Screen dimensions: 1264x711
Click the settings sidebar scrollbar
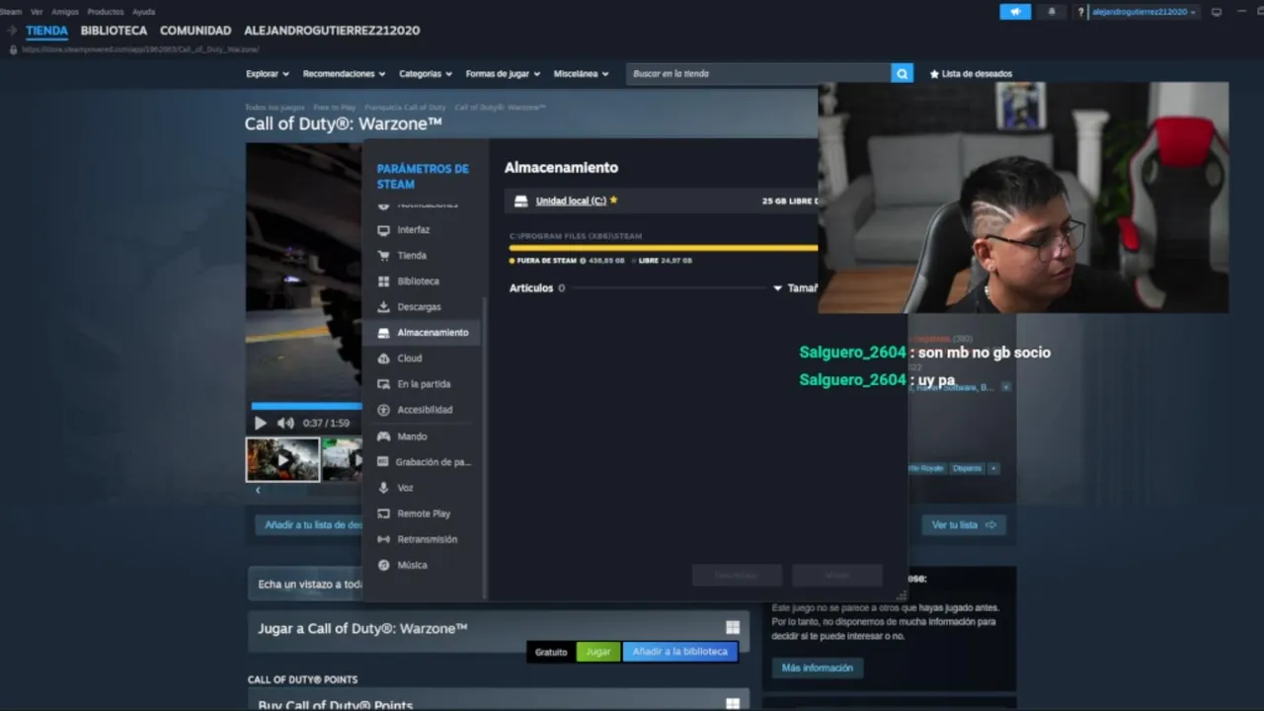[484, 447]
